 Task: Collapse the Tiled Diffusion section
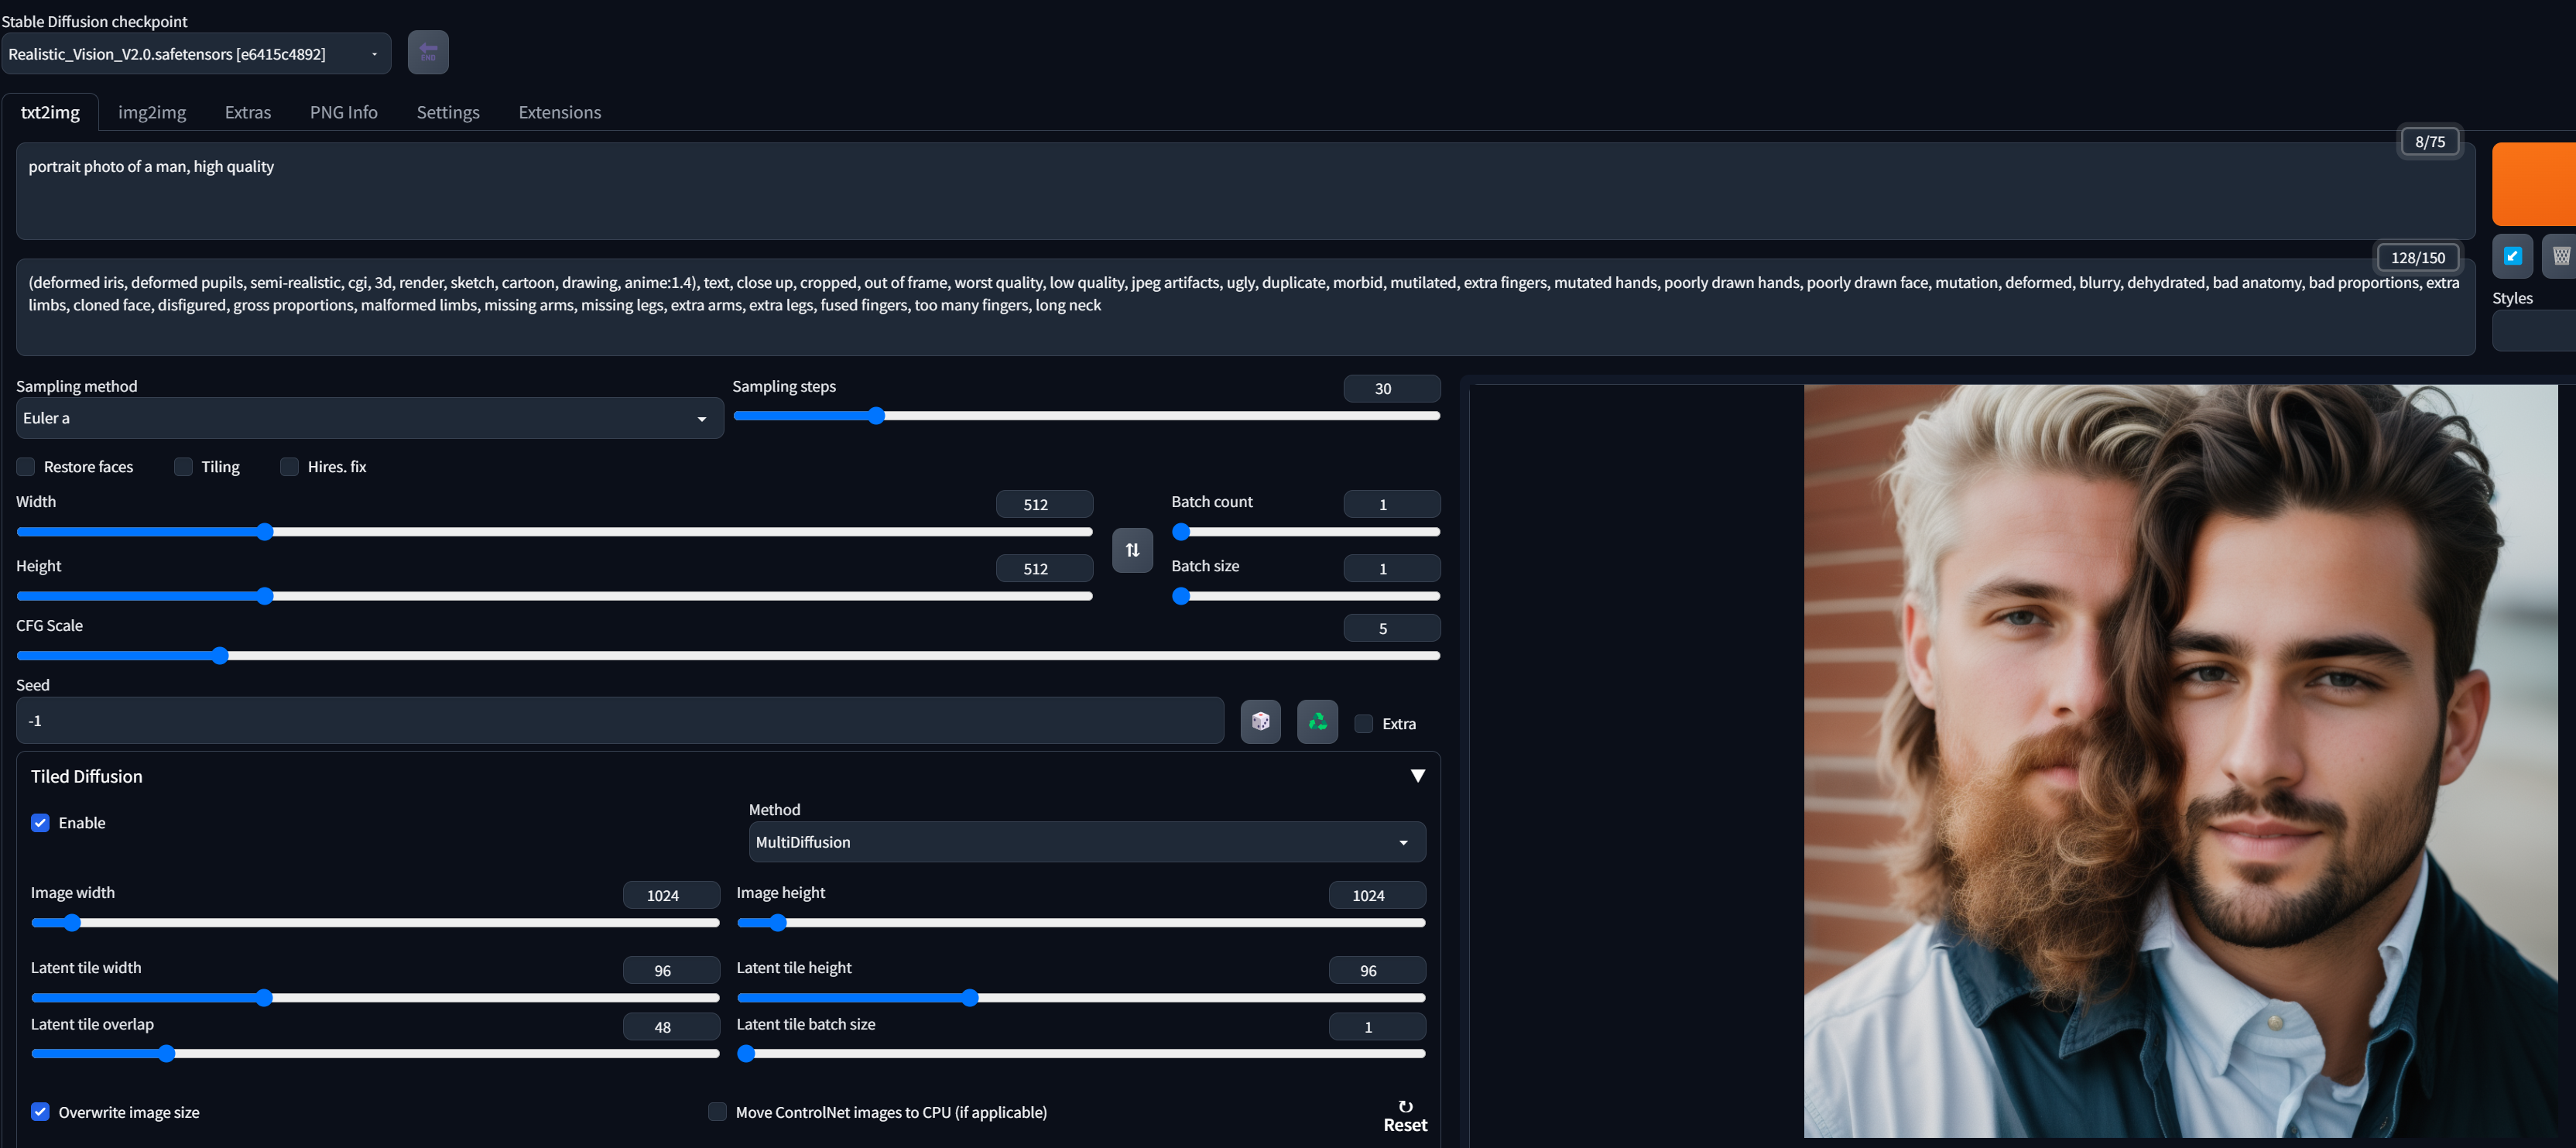point(1418,774)
